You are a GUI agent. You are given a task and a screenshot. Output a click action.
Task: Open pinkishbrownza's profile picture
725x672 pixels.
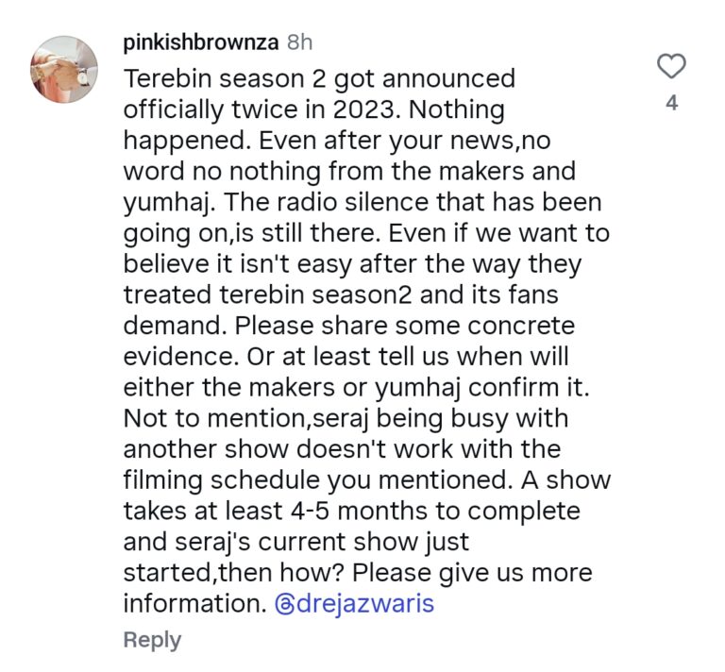64,69
